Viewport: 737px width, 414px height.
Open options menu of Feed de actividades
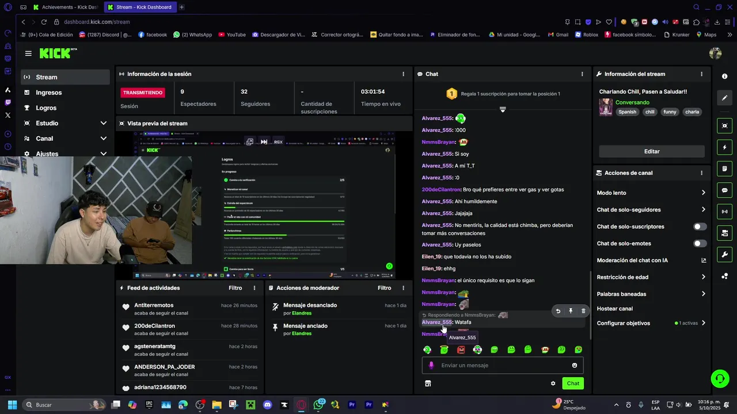pyautogui.click(x=254, y=288)
